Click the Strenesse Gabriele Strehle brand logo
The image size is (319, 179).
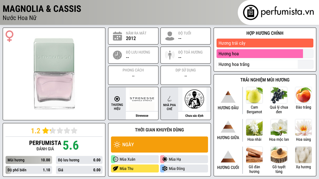pos(142,99)
